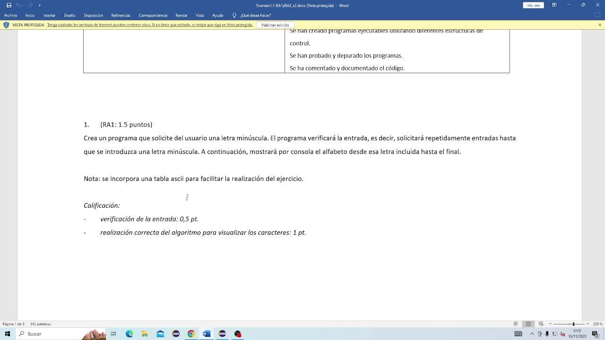Viewport: 605px width, 340px height.
Task: Open the Archivo menu
Action: tap(10, 15)
